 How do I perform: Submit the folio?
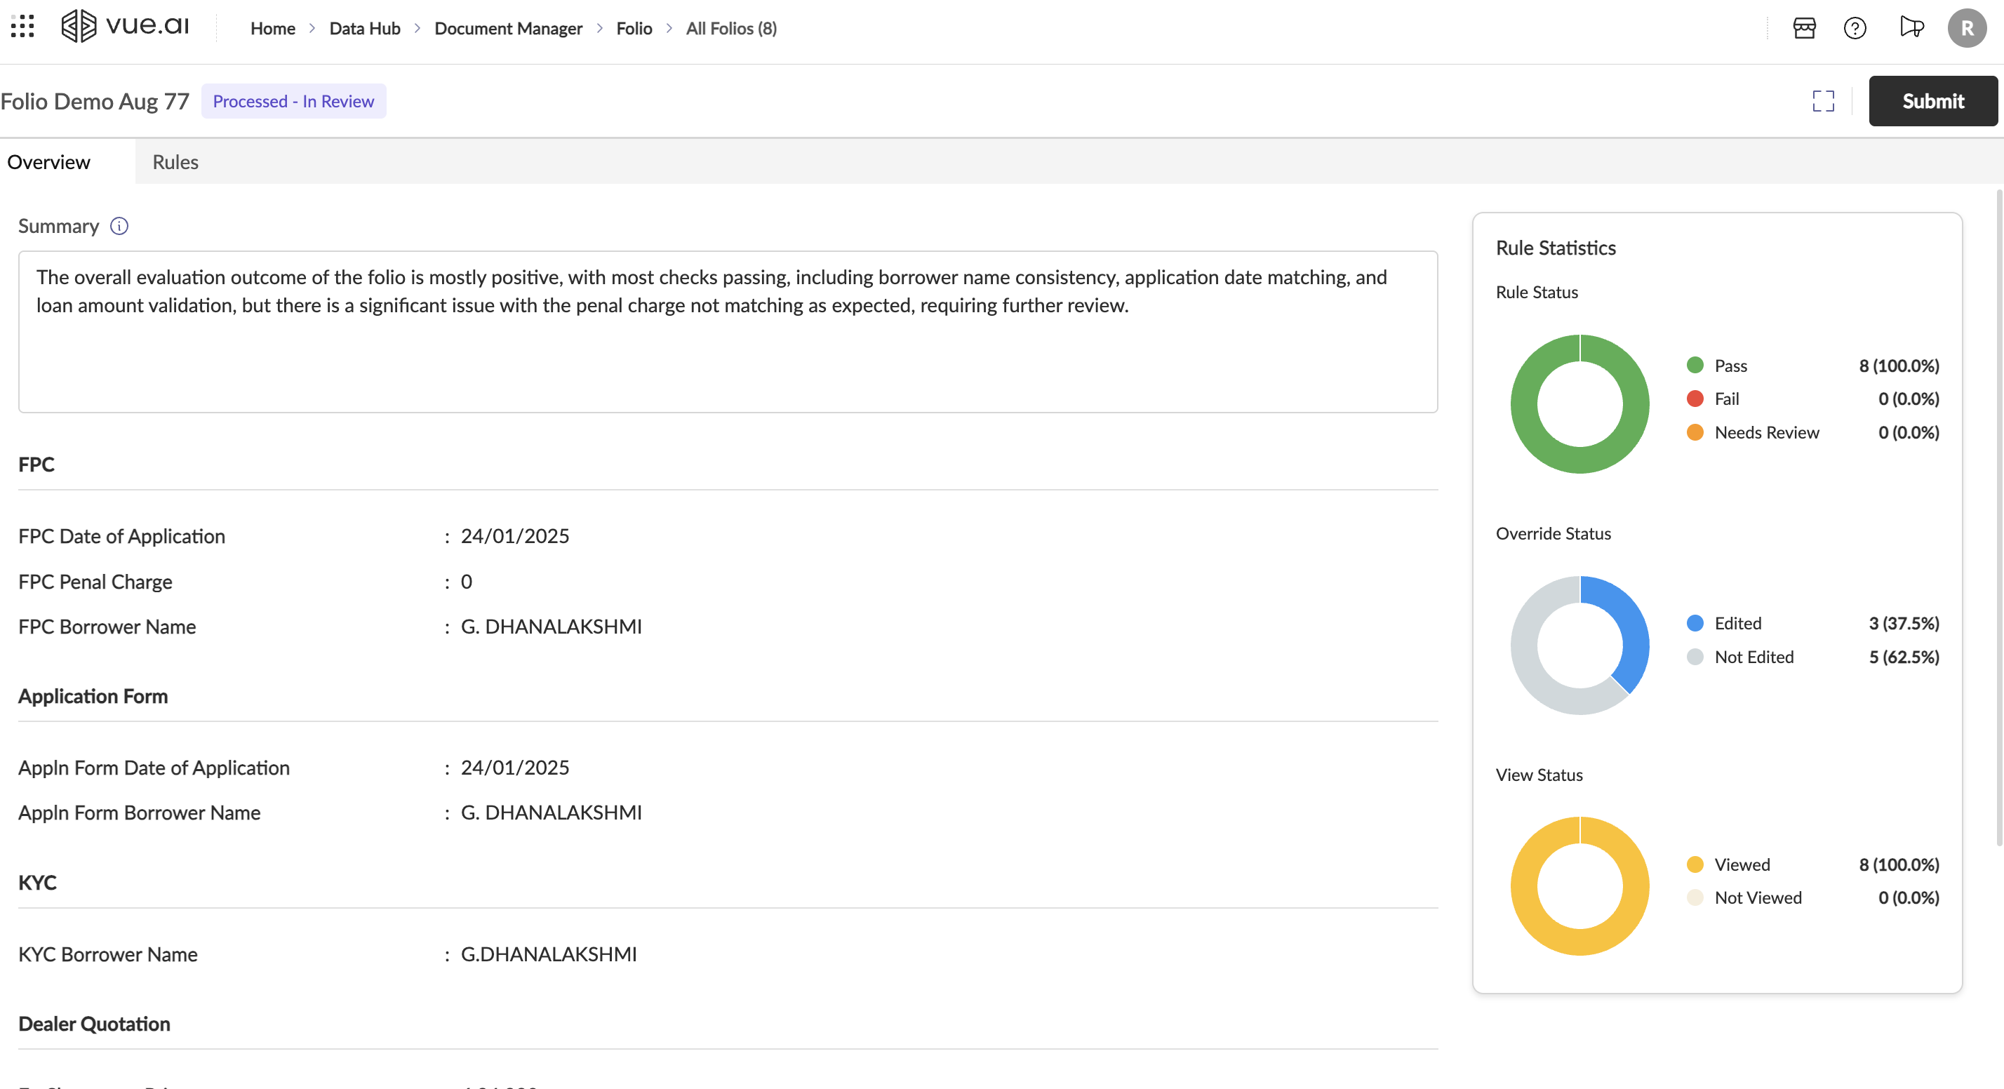[x=1932, y=101]
